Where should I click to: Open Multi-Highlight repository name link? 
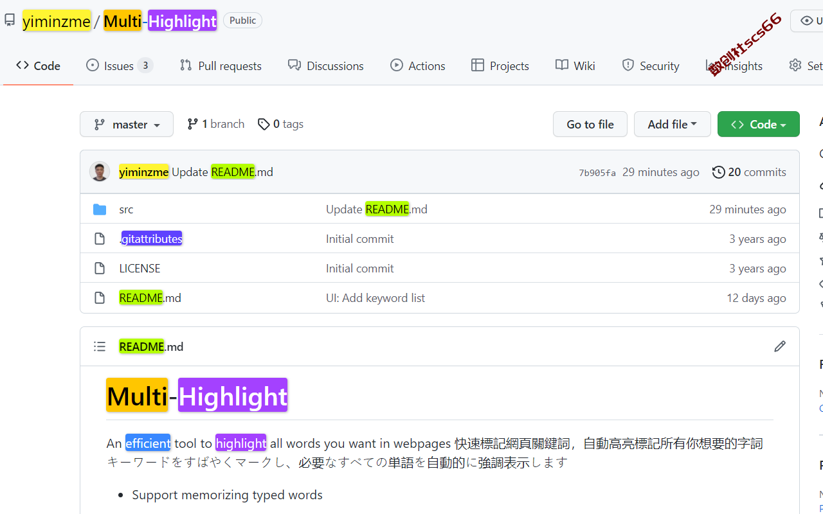160,21
